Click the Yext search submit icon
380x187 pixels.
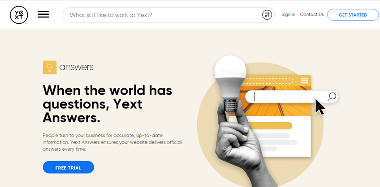tap(267, 15)
